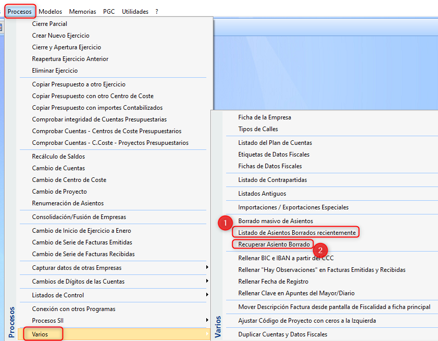Open the PGC menu
This screenshot has height=341, width=438.
pos(109,11)
